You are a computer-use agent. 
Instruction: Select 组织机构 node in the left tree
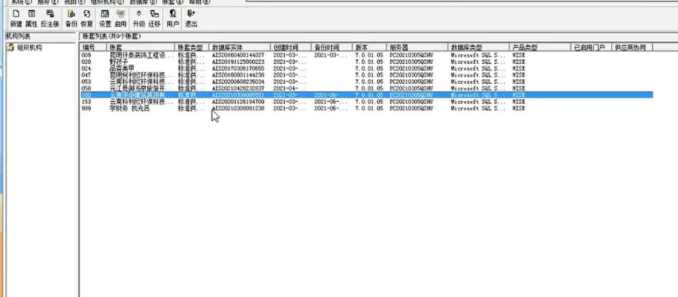click(29, 48)
